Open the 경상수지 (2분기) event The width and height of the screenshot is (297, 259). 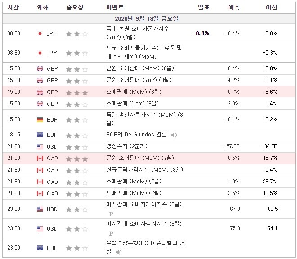(127, 146)
